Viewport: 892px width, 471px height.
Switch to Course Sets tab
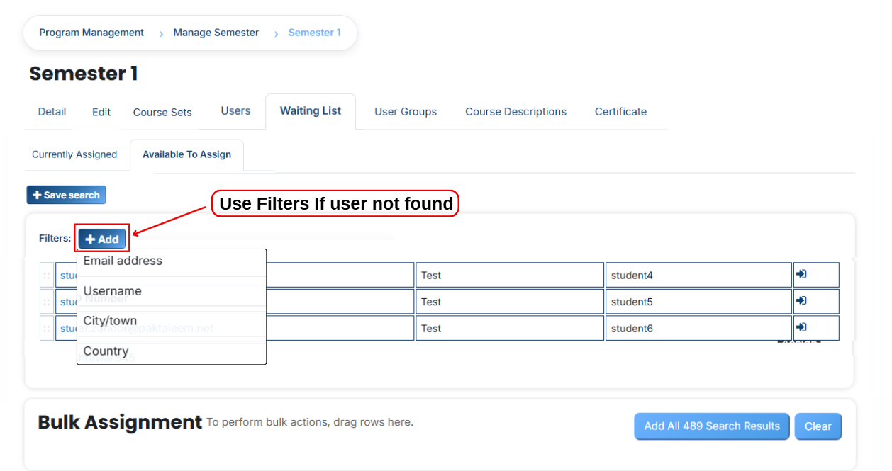[162, 112]
